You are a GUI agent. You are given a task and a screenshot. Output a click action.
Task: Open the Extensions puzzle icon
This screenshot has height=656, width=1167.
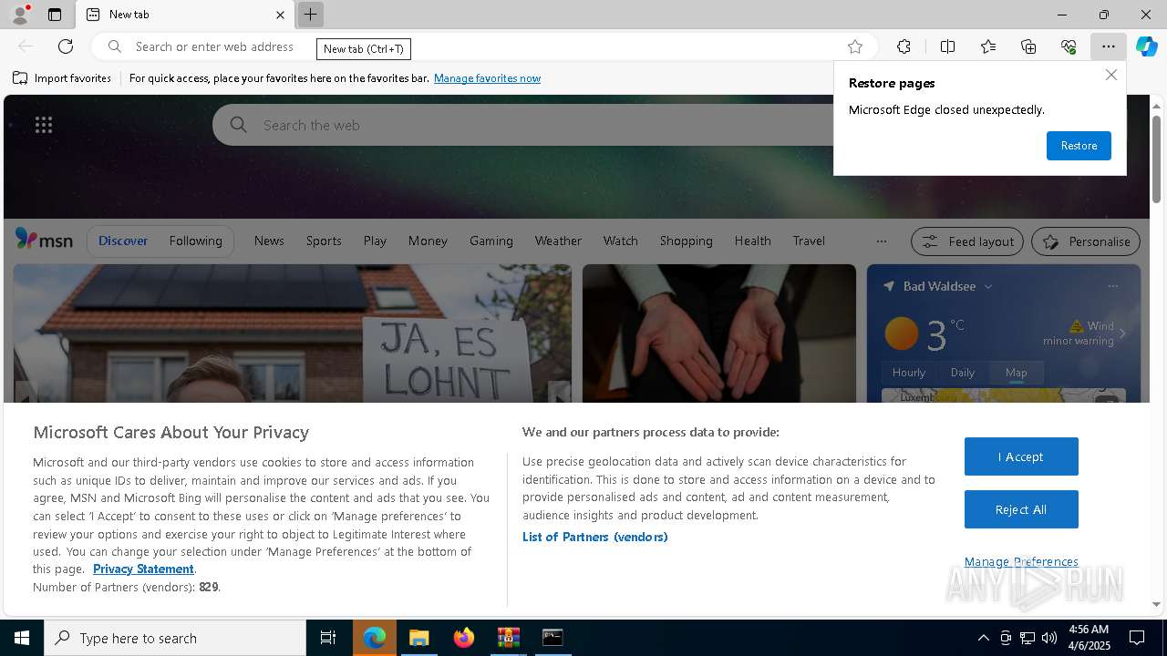(904, 46)
